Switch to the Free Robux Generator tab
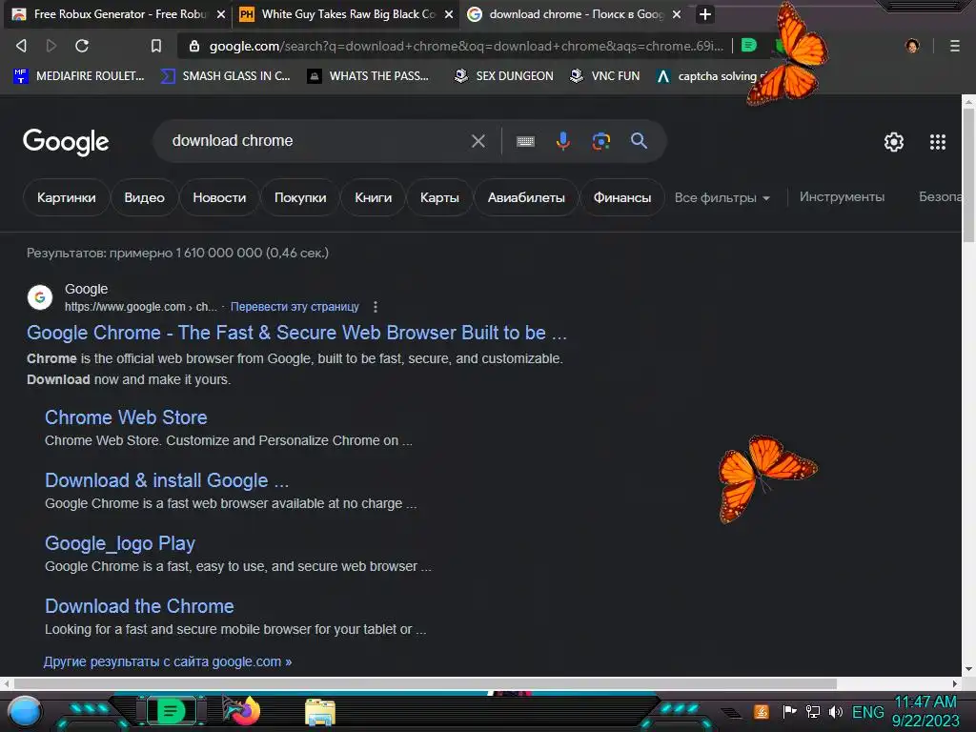 click(x=117, y=14)
